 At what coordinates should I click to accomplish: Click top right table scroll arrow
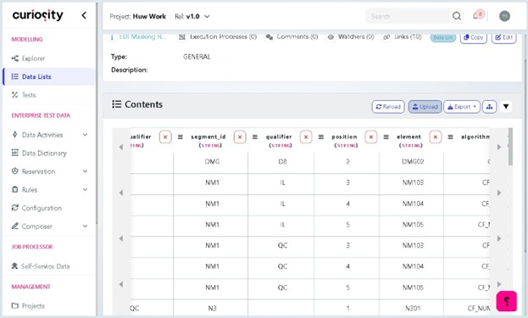pyautogui.click(x=499, y=147)
